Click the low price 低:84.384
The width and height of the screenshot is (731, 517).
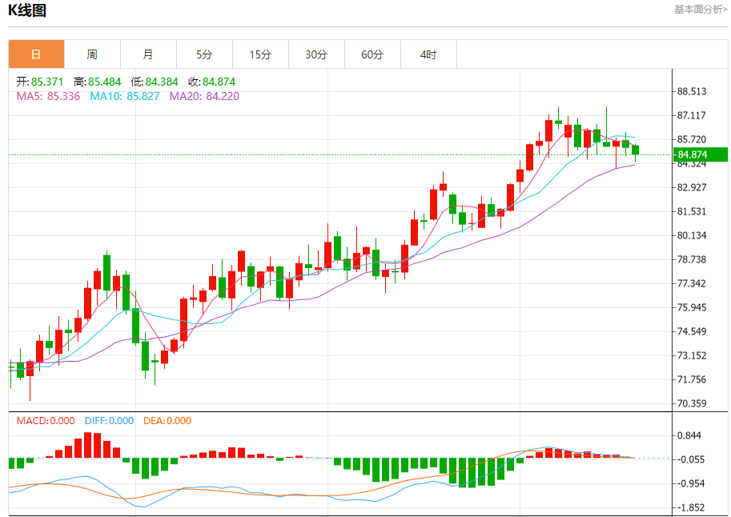pyautogui.click(x=155, y=82)
